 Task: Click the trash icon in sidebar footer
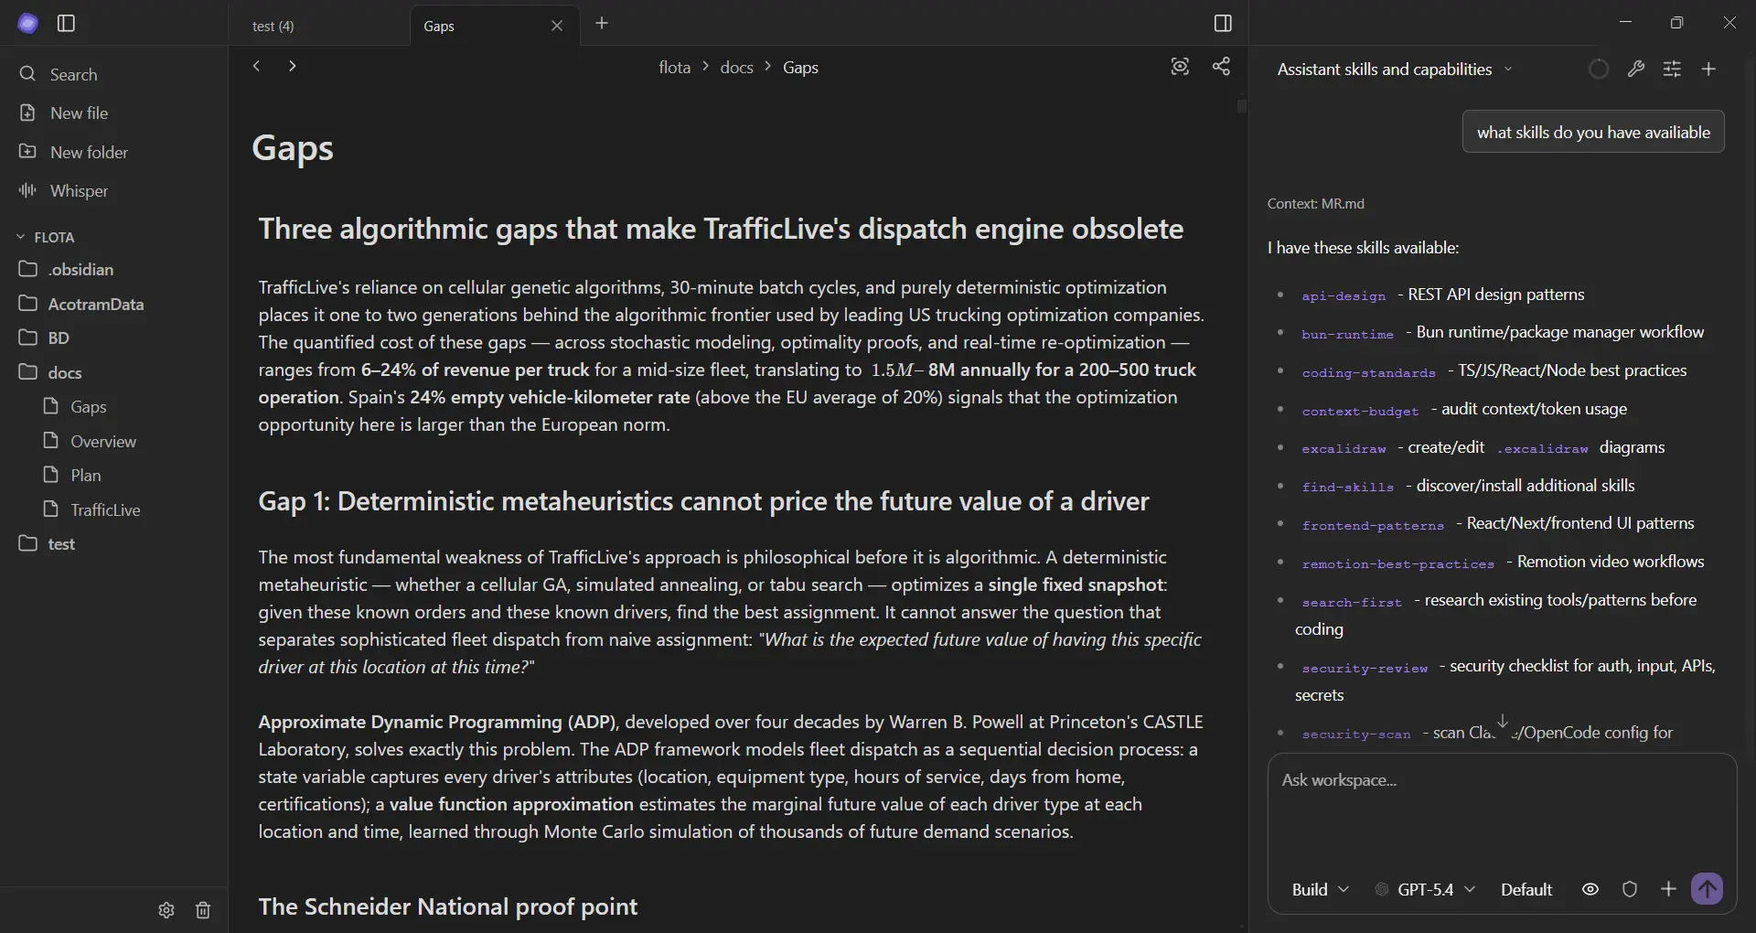(203, 910)
